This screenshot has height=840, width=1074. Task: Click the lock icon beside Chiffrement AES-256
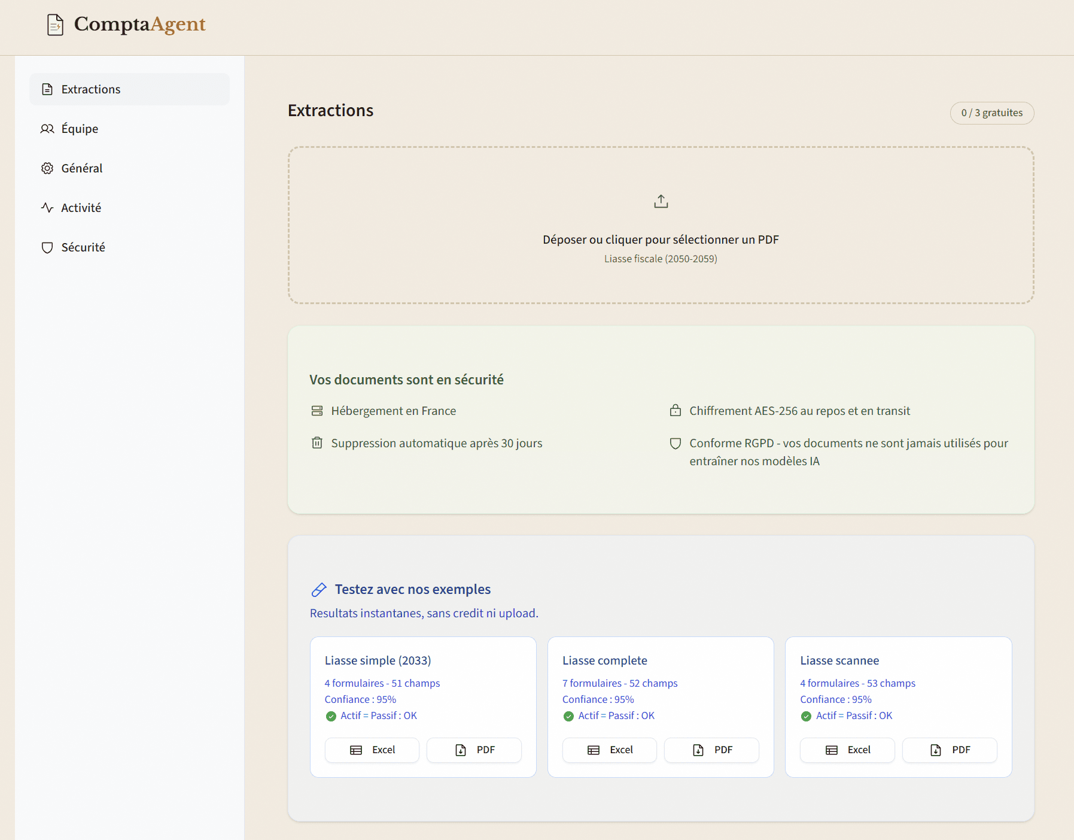point(676,411)
